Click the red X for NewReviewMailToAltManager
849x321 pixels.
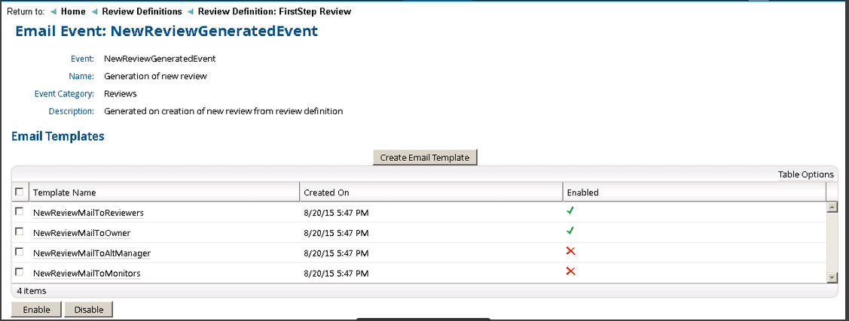click(x=570, y=251)
